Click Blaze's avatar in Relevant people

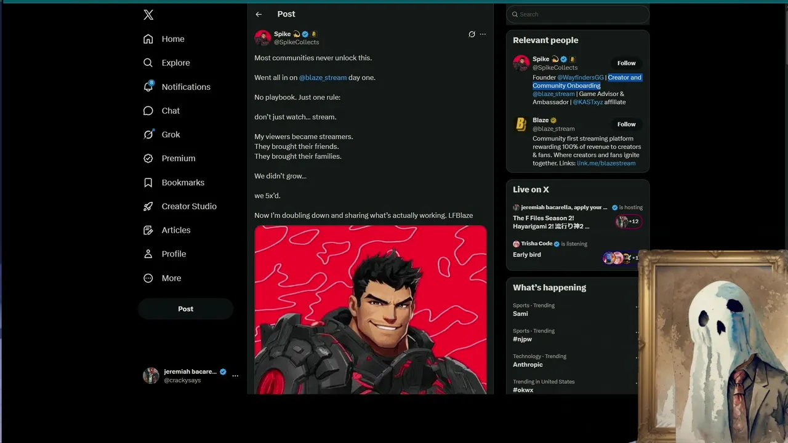521,124
